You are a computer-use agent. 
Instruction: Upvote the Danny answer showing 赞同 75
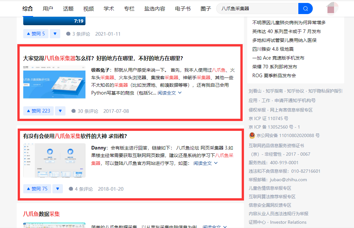pyautogui.click(x=37, y=189)
